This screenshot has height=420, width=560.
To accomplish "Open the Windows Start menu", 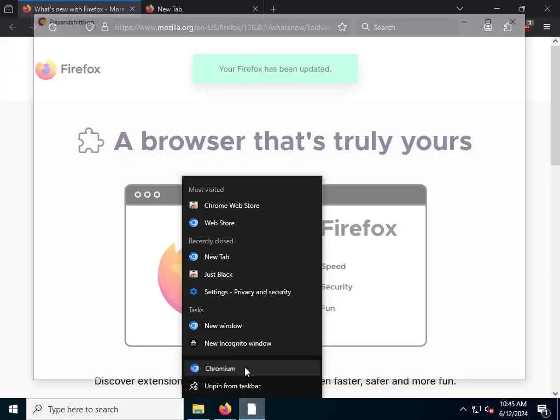I will pos(13,409).
